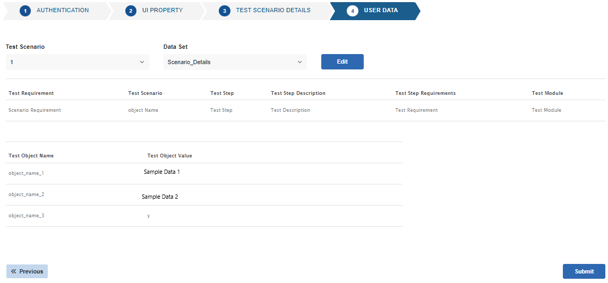Select the object_name_1 row label

[x=26, y=173]
